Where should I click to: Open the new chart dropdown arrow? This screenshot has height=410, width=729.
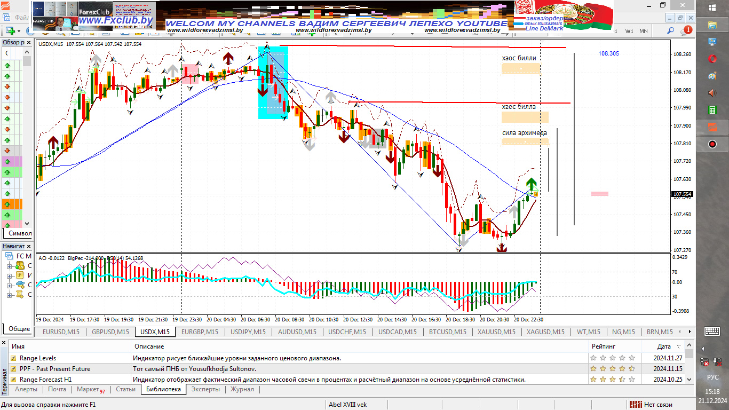click(19, 31)
